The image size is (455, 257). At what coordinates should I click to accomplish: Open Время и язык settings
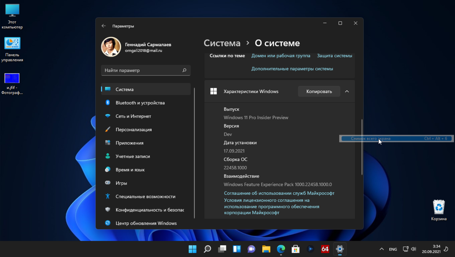pyautogui.click(x=133, y=169)
